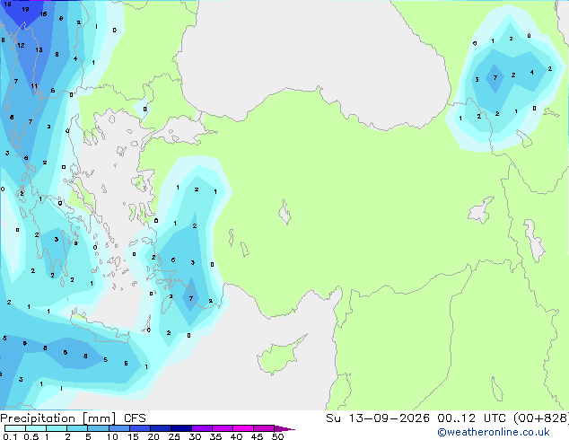Click the above-50 mm purple arrow tip
Viewport: 569px width, 440px height.
click(x=284, y=428)
